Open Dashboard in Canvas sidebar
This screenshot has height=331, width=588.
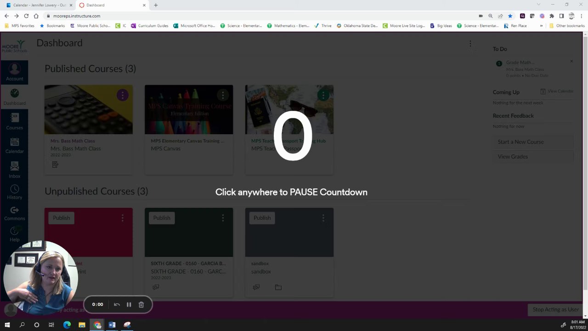pyautogui.click(x=14, y=97)
